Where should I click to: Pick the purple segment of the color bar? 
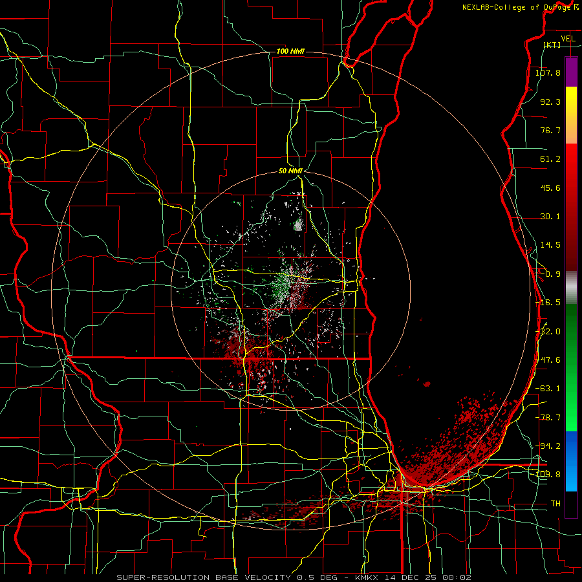571,72
